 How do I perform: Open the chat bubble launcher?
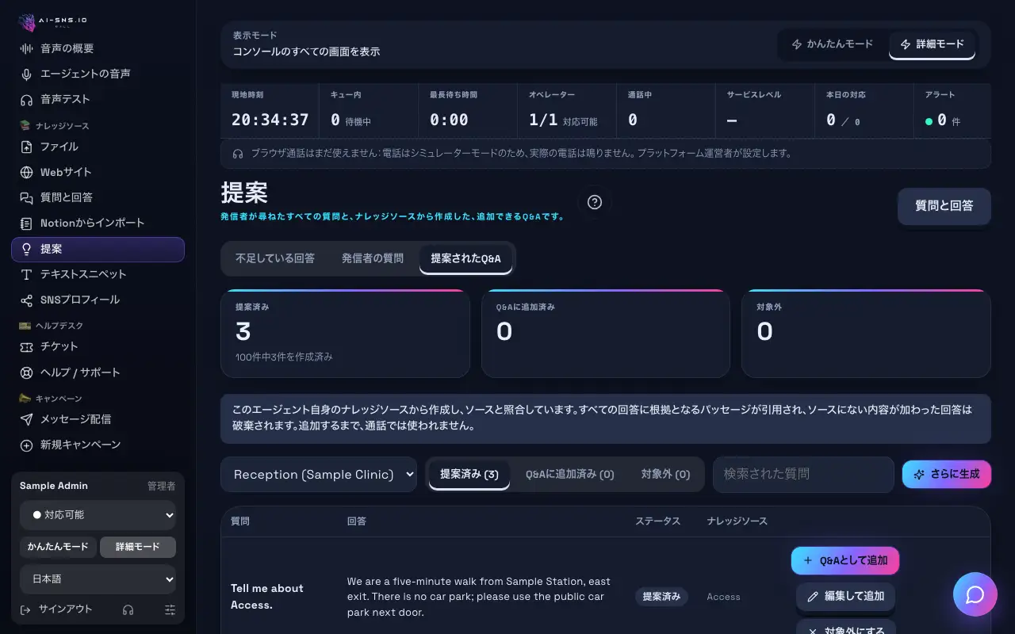pyautogui.click(x=975, y=594)
